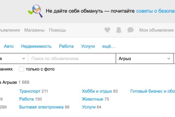Read the 'советы о безопасности' link
The image size is (175, 117).
(x=155, y=11)
